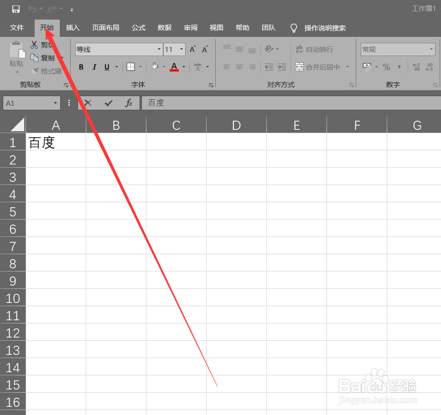The width and height of the screenshot is (441, 415).
Task: Switch to the 审阅 ribbon tab
Action: tap(191, 28)
